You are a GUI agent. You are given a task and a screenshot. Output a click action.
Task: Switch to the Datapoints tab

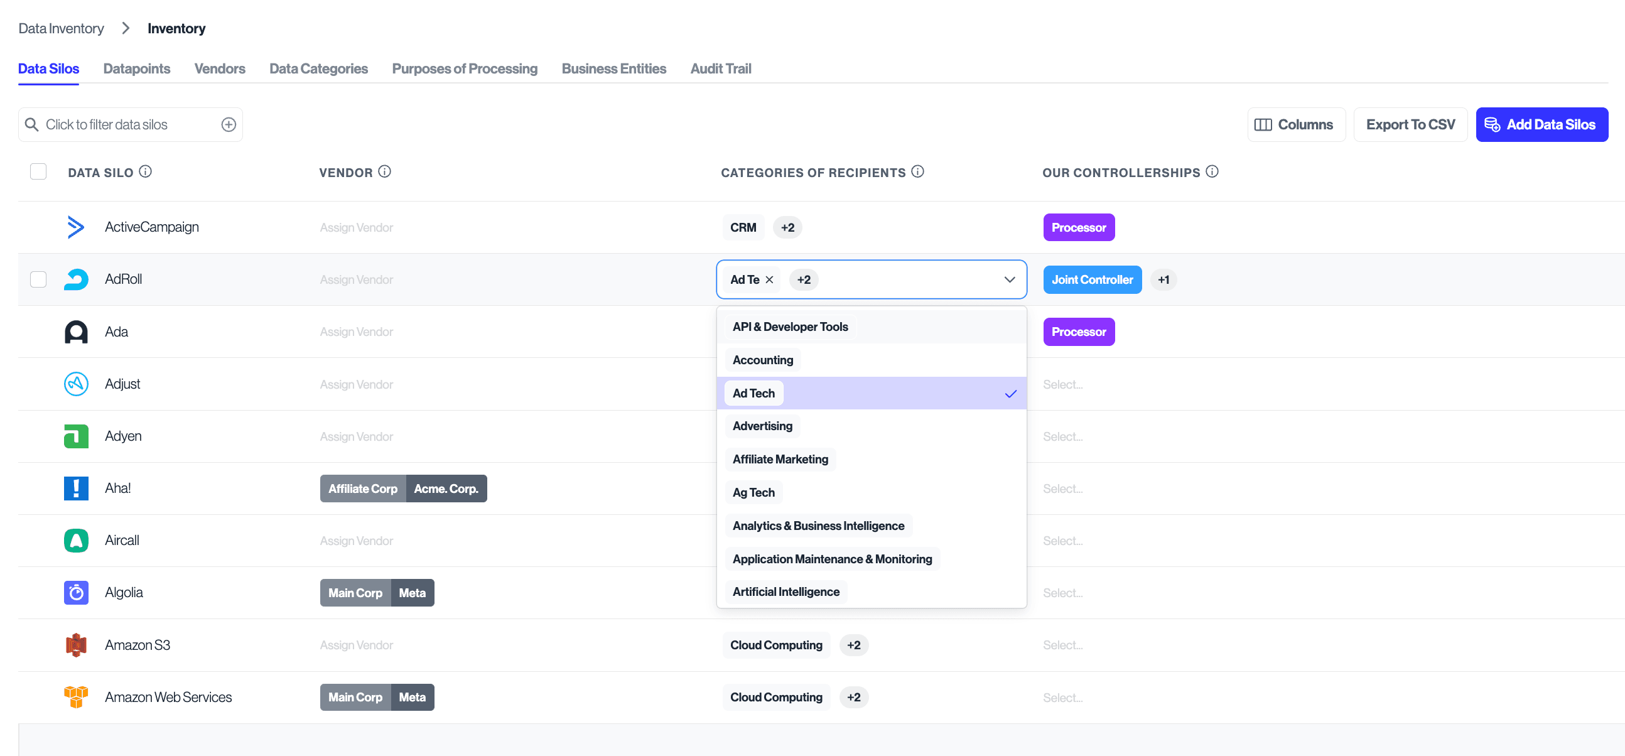pos(136,69)
